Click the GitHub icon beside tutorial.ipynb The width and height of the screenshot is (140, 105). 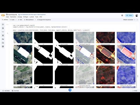pos(7,15)
